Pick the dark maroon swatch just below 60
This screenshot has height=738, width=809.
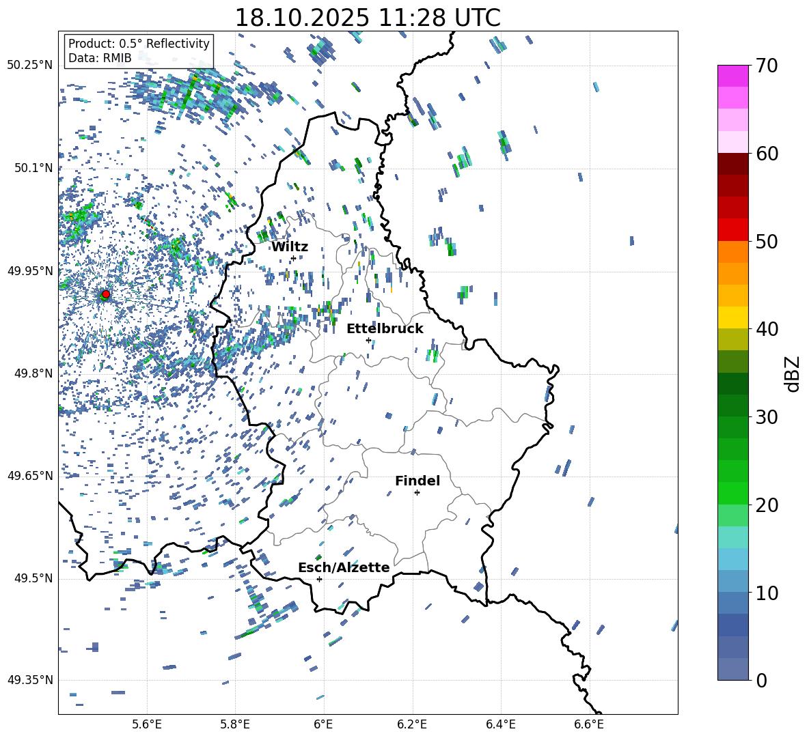click(x=733, y=164)
